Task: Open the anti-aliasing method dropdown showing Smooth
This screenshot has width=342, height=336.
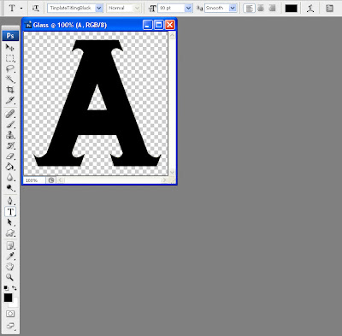Action: point(233,9)
